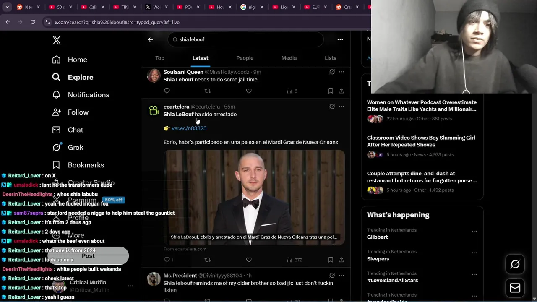
Task: Share Soulaani Queen's post
Action: tap(341, 91)
